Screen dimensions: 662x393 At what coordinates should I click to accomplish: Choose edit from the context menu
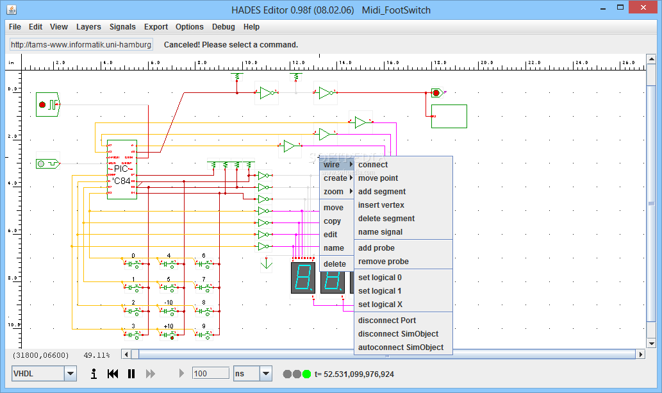click(337, 235)
